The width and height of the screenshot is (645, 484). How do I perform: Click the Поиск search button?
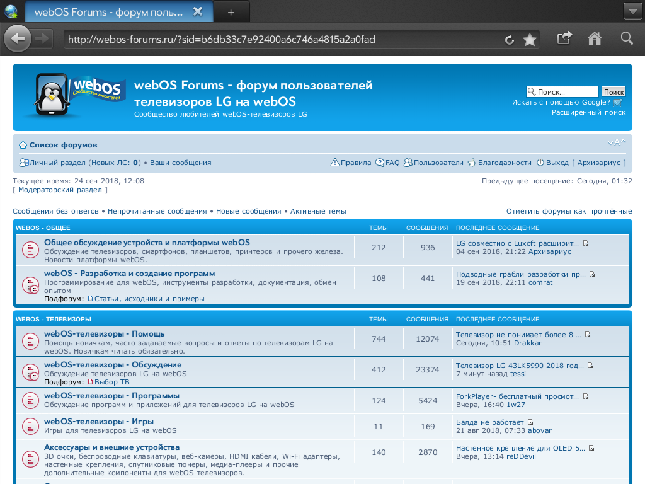pos(613,92)
